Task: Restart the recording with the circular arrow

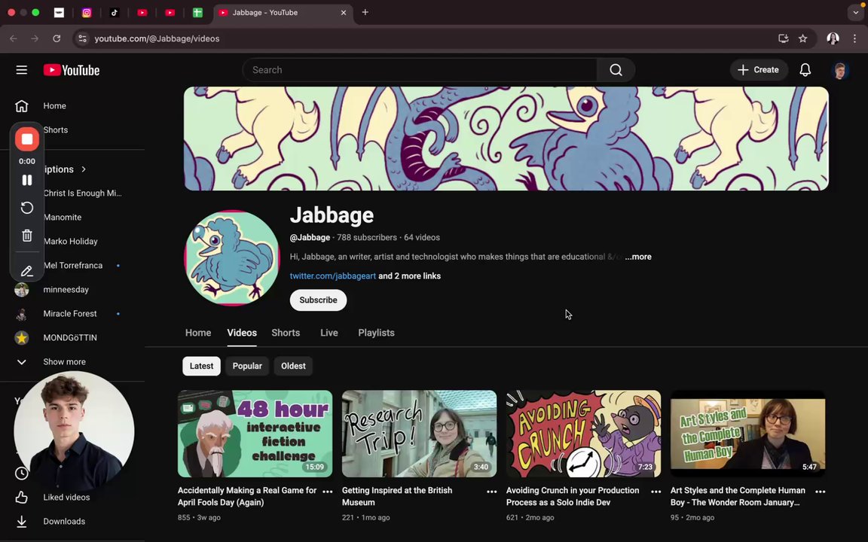Action: (x=26, y=208)
